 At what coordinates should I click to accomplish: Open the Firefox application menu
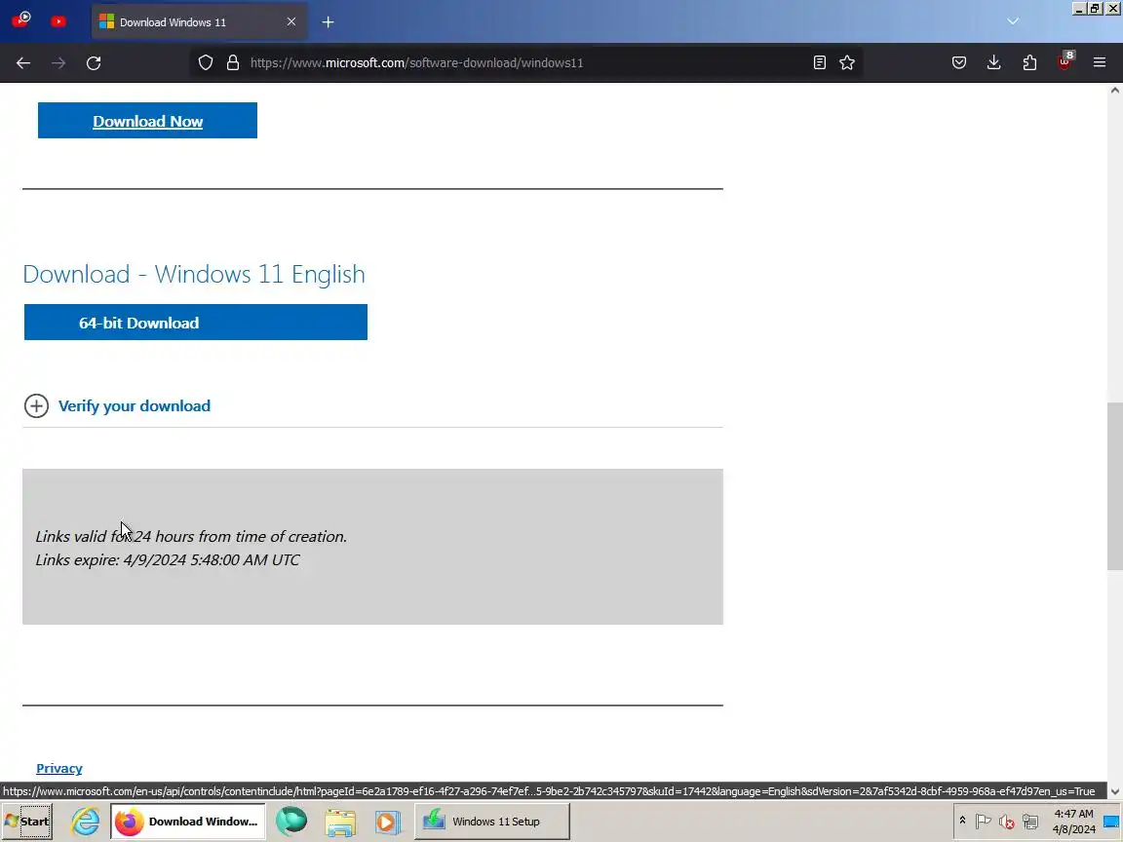click(1100, 63)
